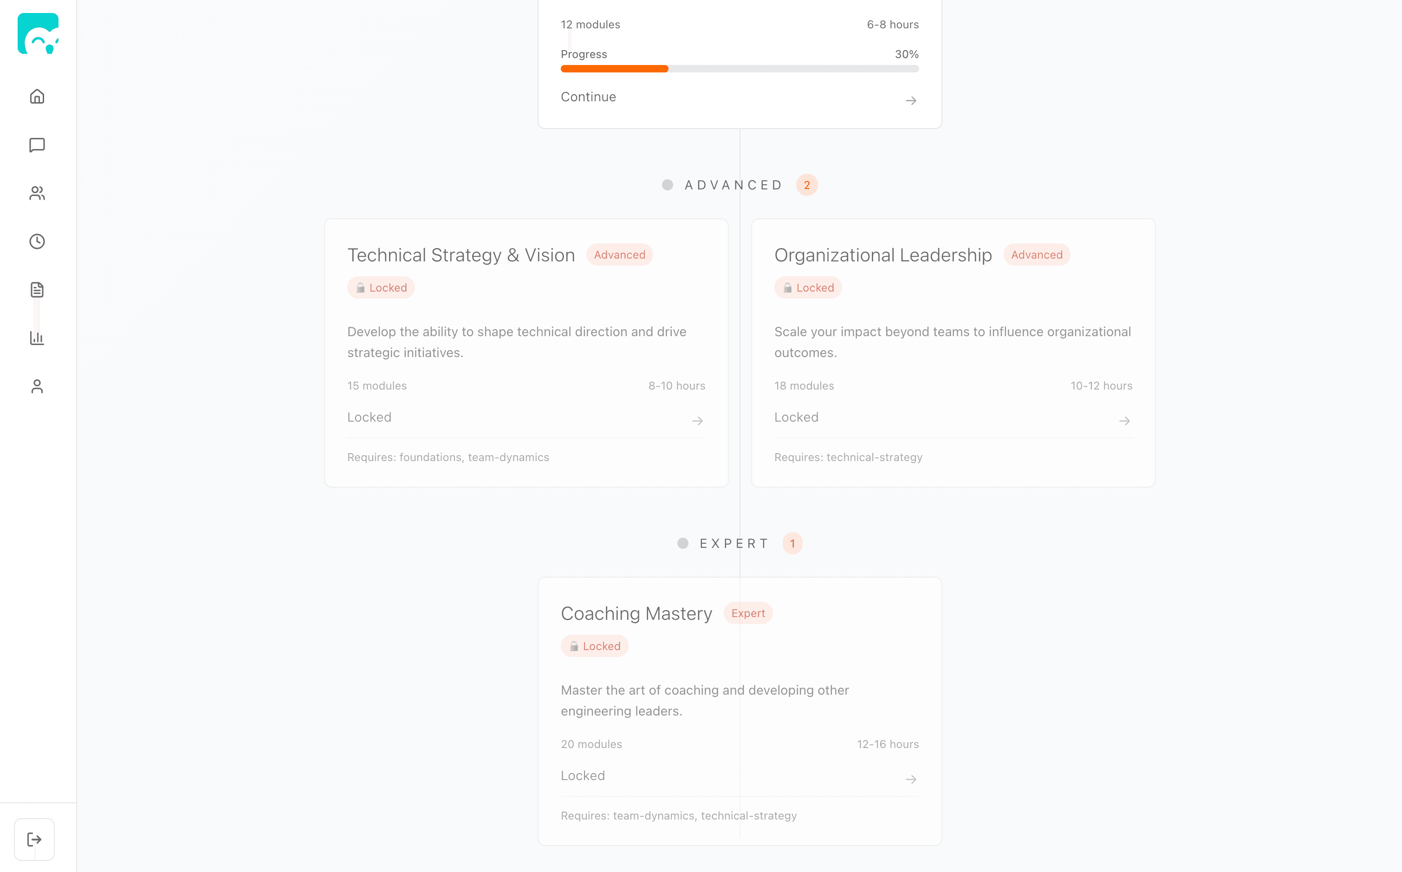Click the Advanced tag on Technical Strategy

[x=619, y=254]
